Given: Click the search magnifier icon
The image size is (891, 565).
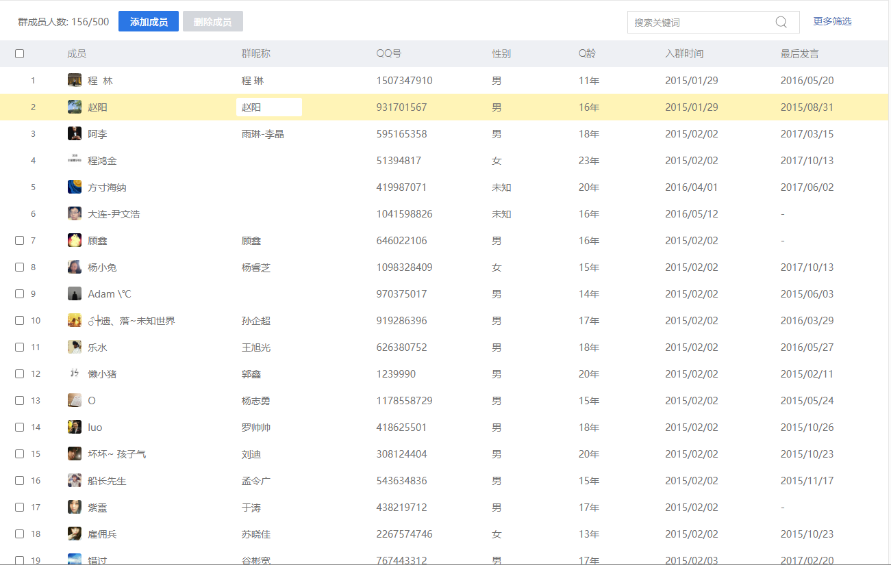Looking at the screenshot, I should (x=781, y=22).
